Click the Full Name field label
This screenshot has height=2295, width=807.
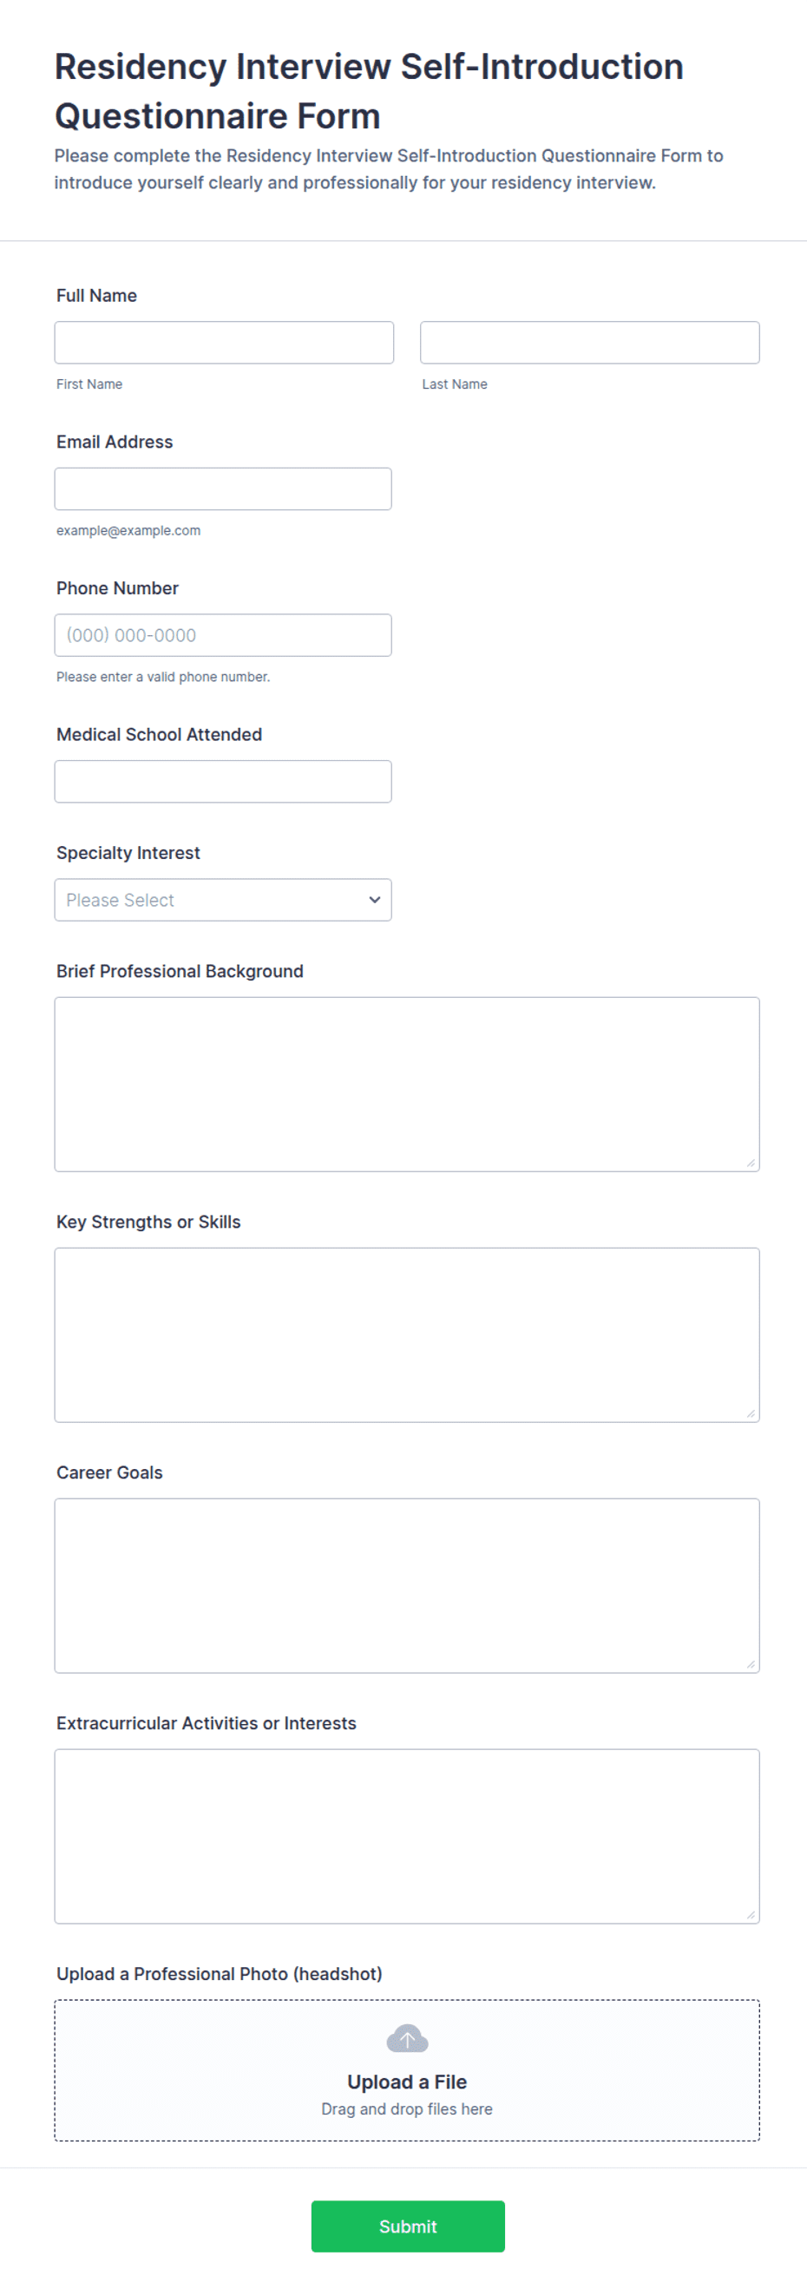[x=96, y=296]
